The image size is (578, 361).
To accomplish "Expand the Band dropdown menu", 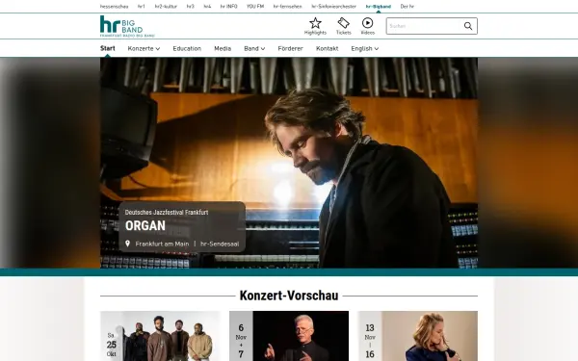I will (254, 49).
